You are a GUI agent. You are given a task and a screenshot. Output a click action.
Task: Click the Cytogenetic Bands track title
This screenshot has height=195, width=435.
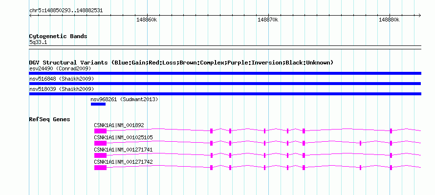coord(58,36)
